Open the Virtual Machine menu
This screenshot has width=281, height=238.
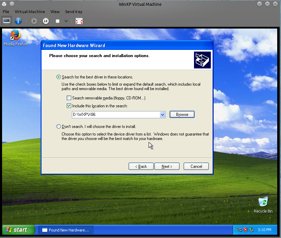[30, 12]
